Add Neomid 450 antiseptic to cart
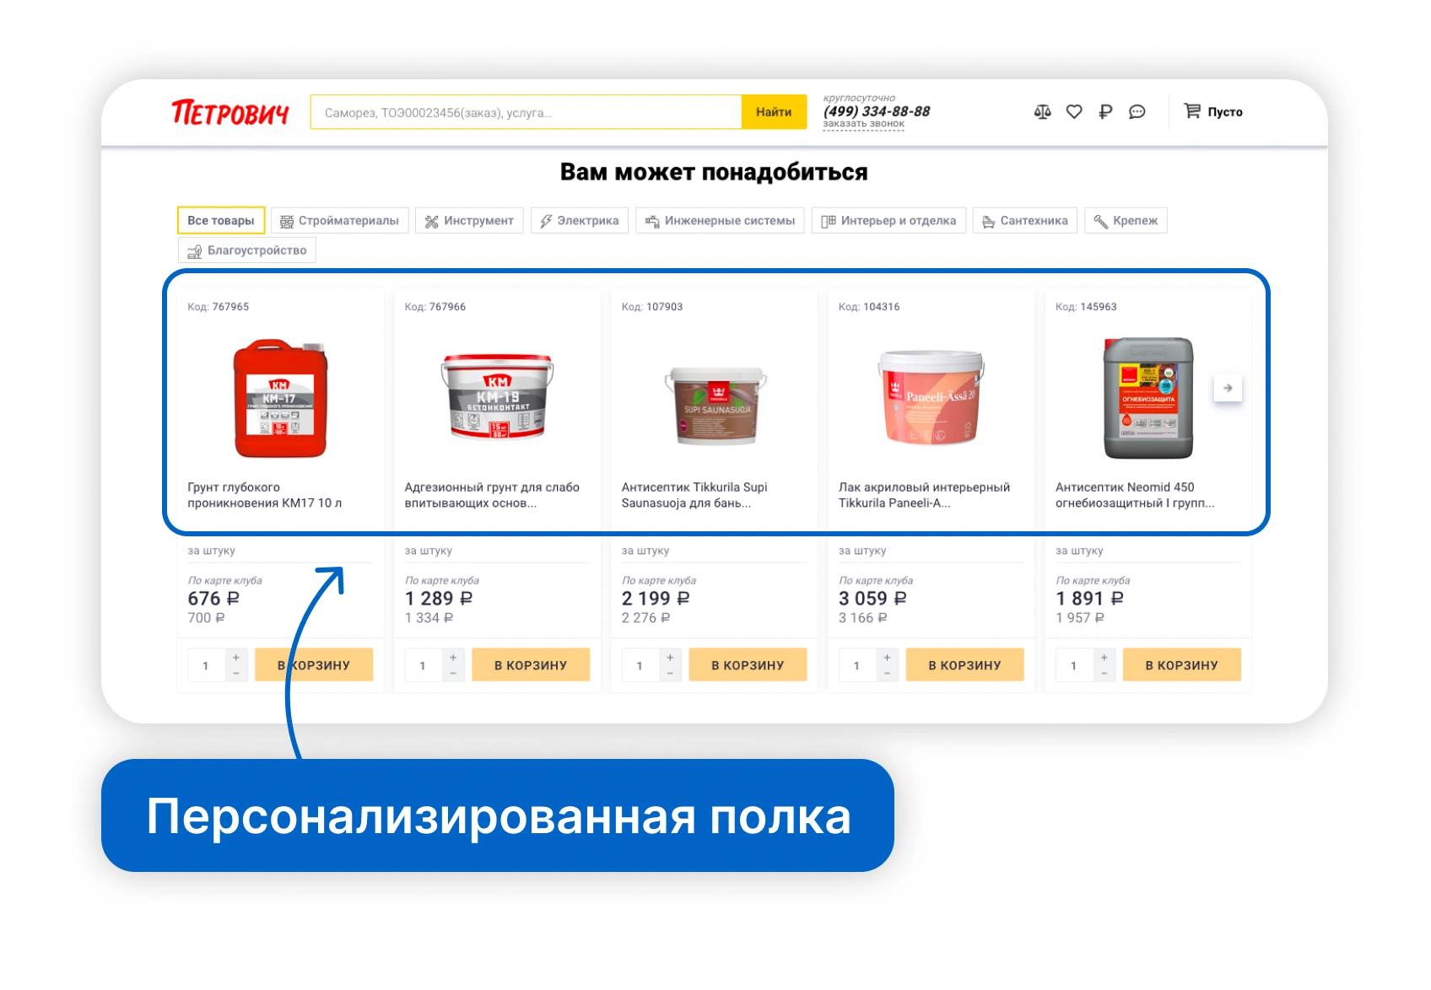The height and width of the screenshot is (990, 1431). pos(1181,665)
